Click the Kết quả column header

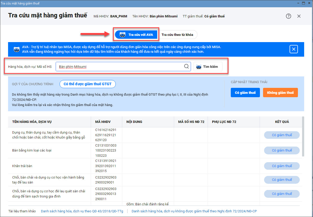pos(282,122)
